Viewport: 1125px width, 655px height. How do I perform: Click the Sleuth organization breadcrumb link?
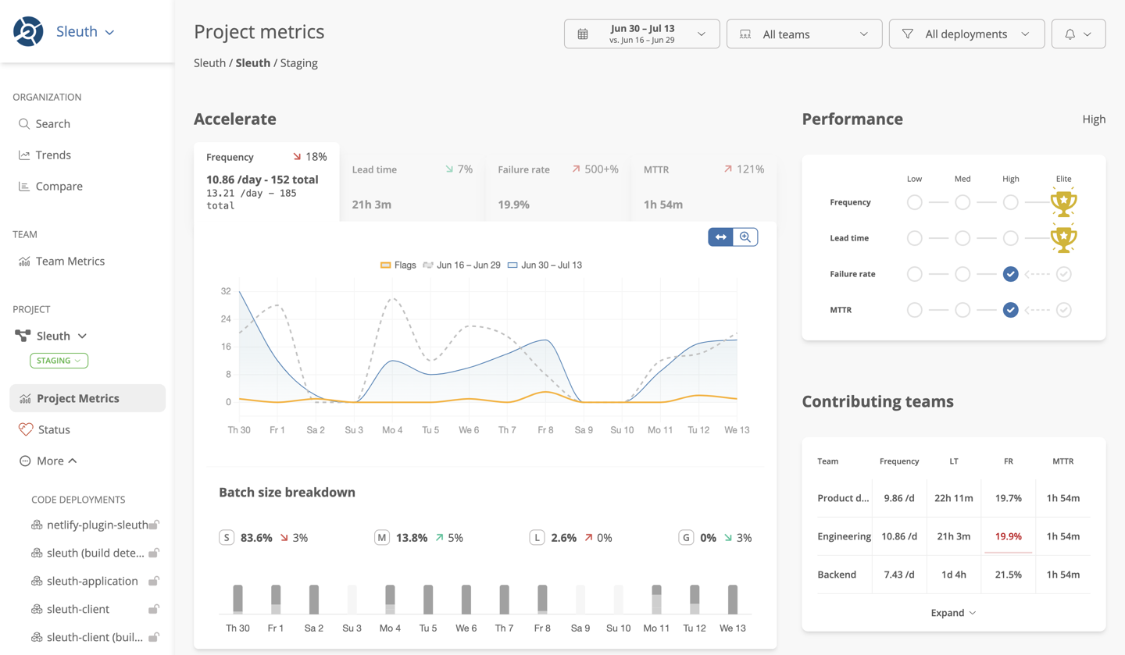(x=209, y=62)
